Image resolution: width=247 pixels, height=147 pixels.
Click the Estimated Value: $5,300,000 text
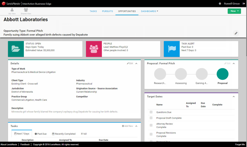(x=40, y=50)
